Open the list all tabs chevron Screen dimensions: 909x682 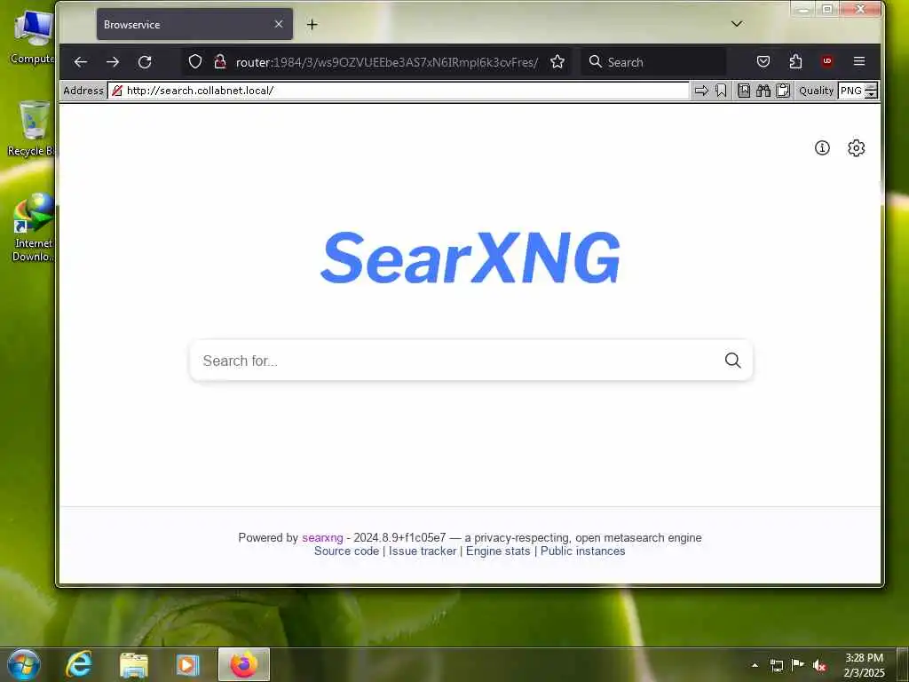click(737, 24)
